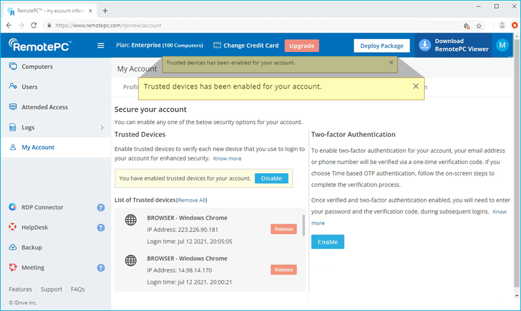Click the Deploy Package button
Screen dimensions: 521x311
(x=382, y=46)
